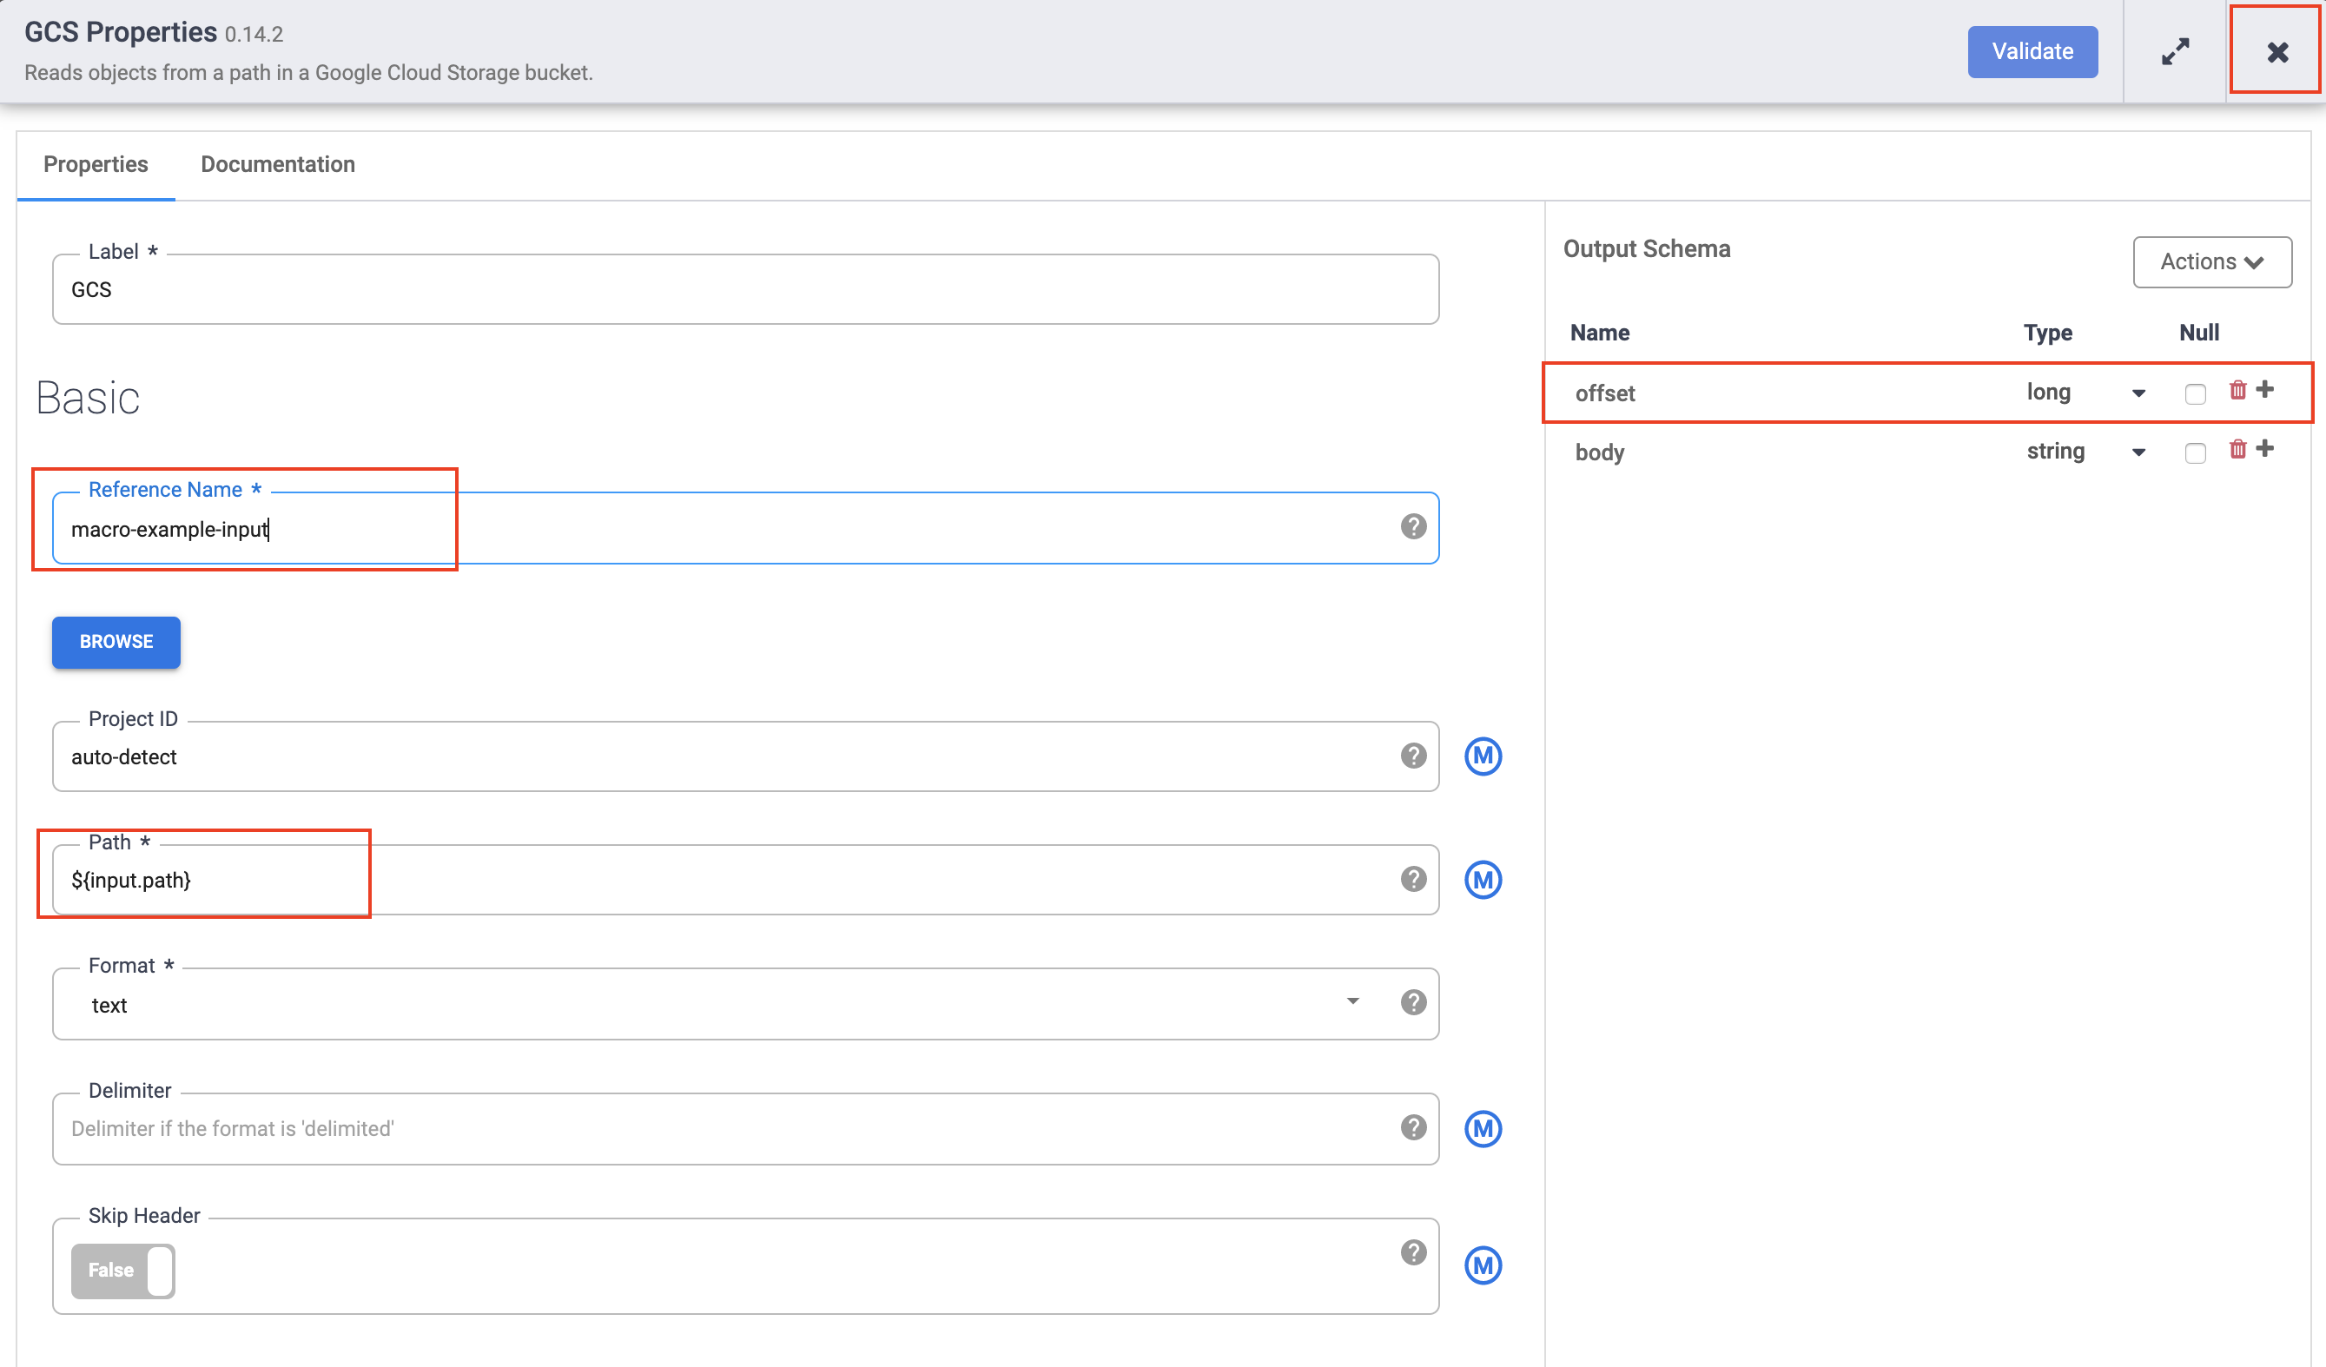Validate the GCS plugin configuration

tap(2032, 52)
